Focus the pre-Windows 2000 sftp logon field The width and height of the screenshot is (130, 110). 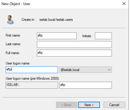pos(86,85)
